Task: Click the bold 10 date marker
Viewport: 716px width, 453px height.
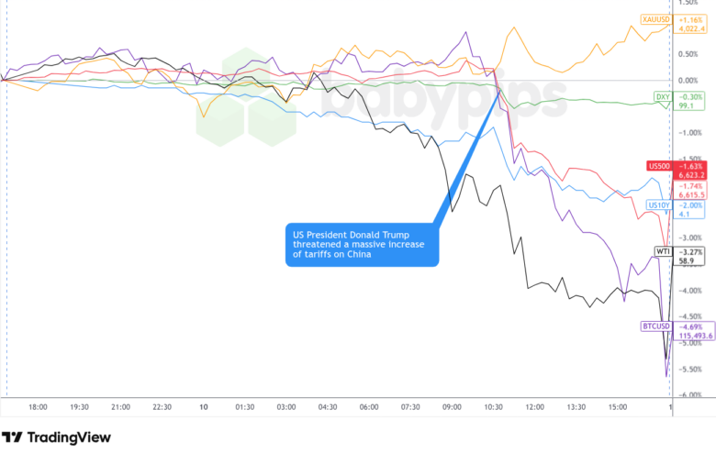Action: (203, 406)
